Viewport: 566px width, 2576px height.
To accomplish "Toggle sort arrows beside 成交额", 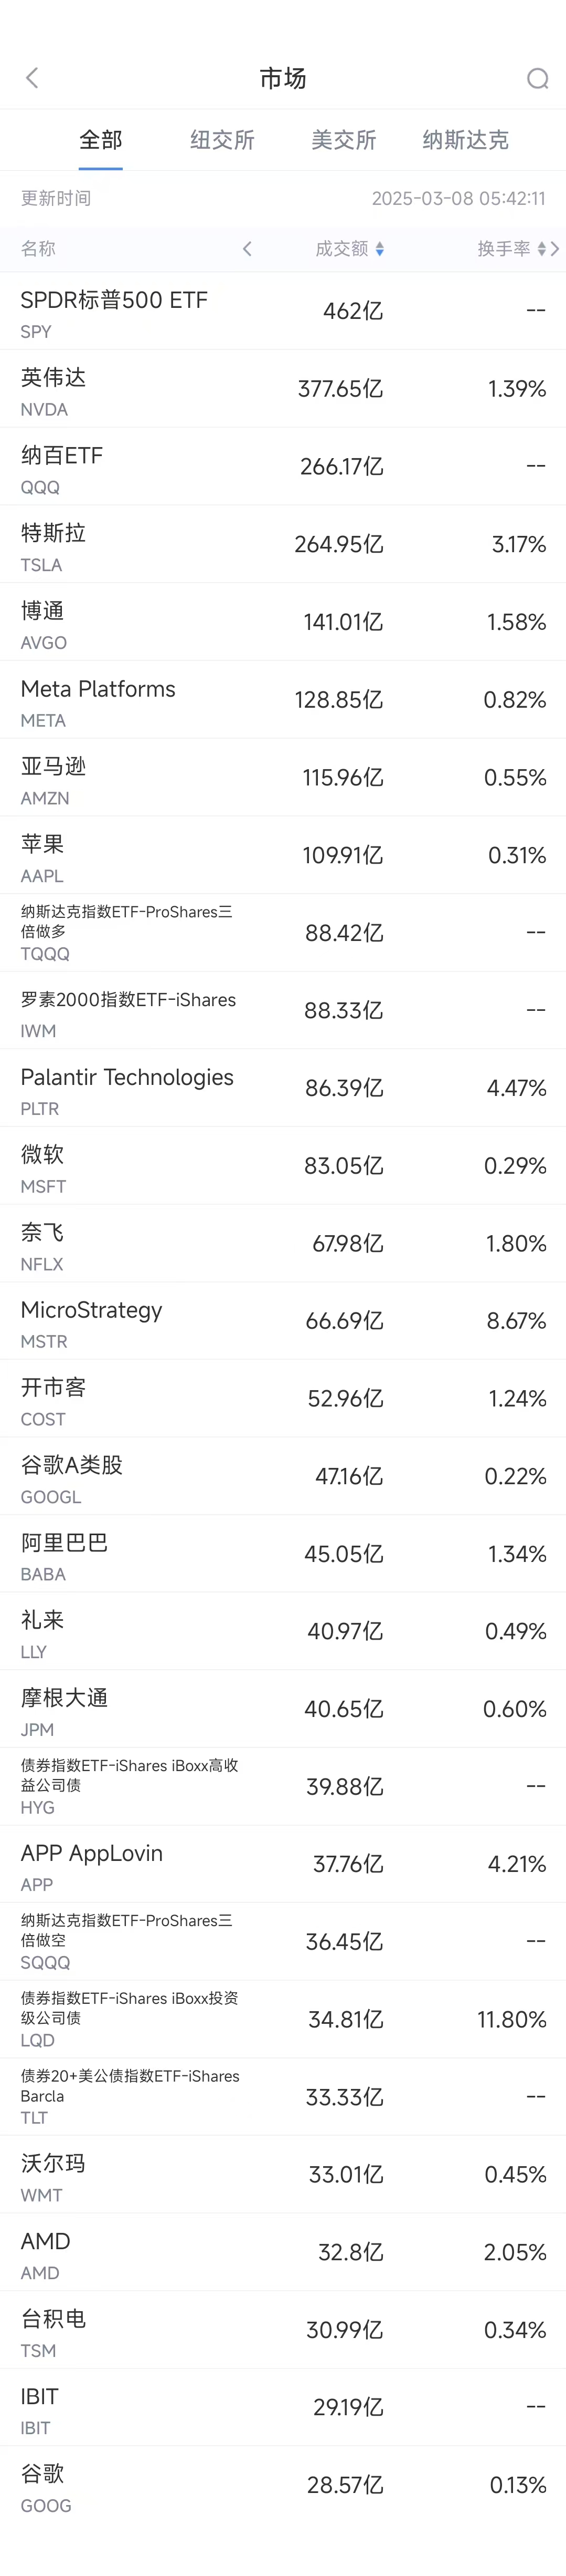I will (x=380, y=249).
